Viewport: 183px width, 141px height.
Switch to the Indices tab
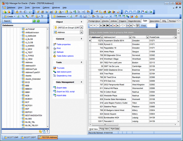pos(114,21)
